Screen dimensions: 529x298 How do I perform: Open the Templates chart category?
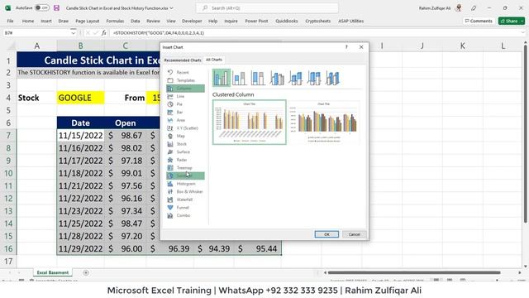pyautogui.click(x=185, y=80)
